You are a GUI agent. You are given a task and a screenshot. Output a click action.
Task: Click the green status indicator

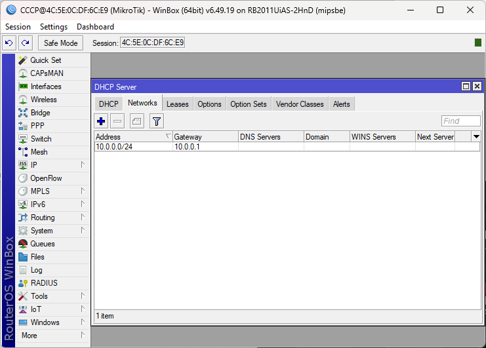coord(478,43)
